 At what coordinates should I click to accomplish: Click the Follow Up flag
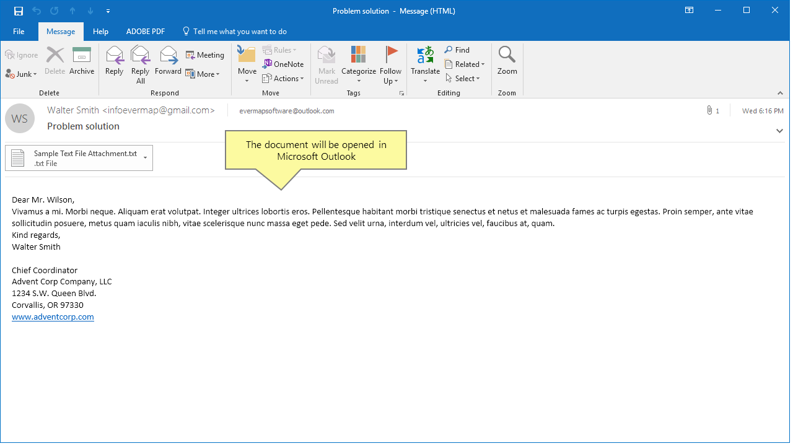391,64
